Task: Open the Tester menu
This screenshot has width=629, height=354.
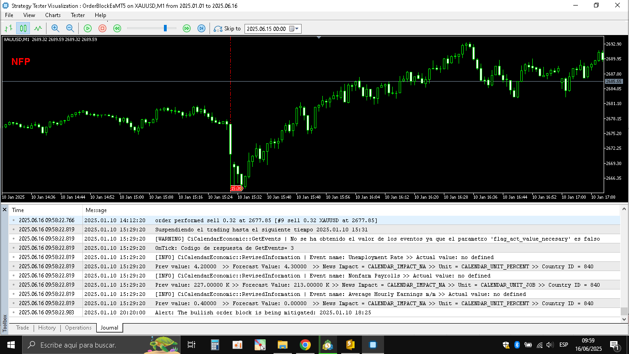Action: point(77,15)
